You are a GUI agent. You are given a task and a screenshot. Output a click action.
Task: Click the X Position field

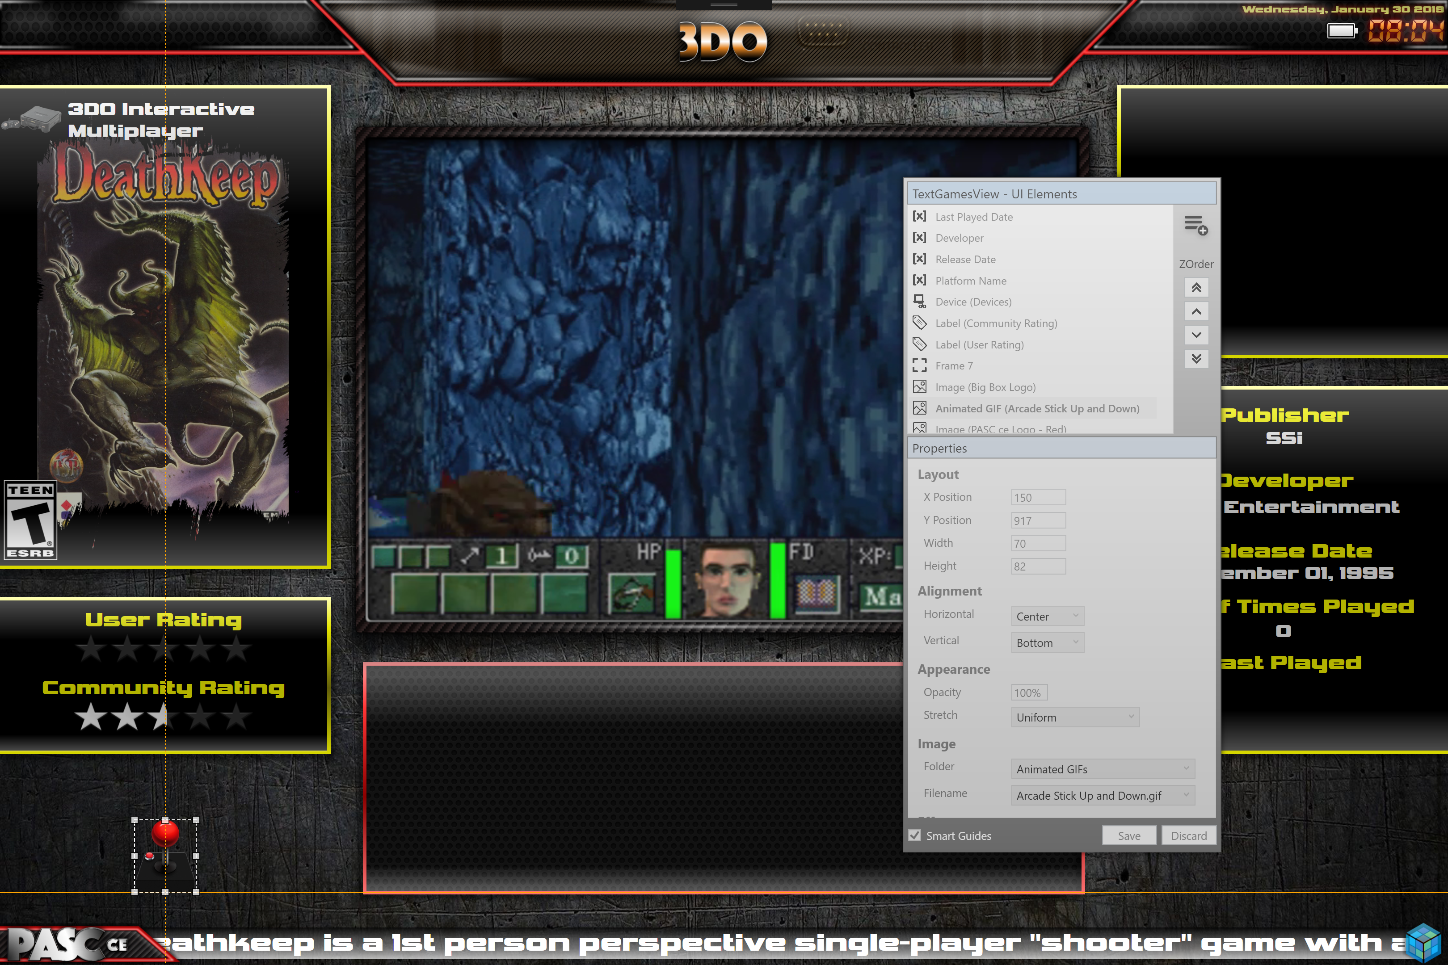pos(1038,497)
